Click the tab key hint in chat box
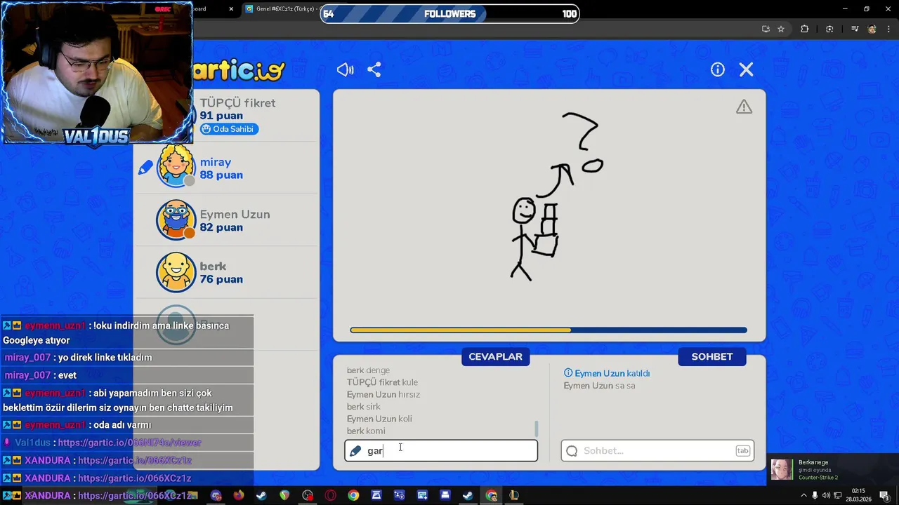Image resolution: width=899 pixels, height=505 pixels. pyautogui.click(x=742, y=451)
